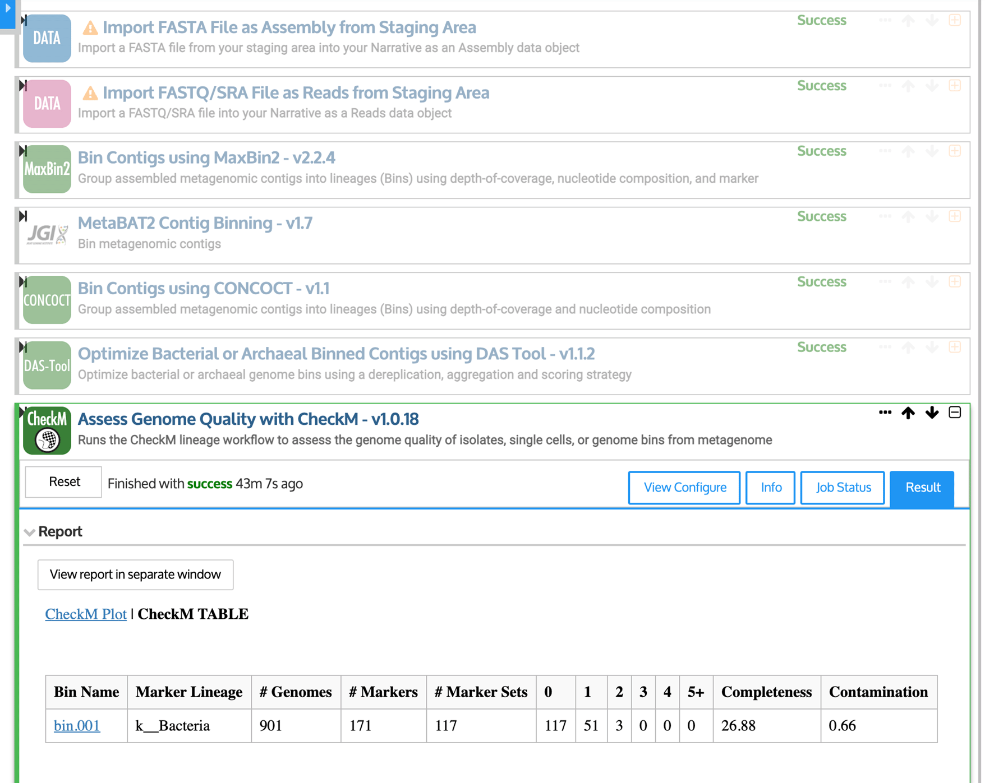Viewport: 985px width, 783px height.
Task: Open options ellipsis on Import FASTQ/SRA cell
Action: point(885,86)
